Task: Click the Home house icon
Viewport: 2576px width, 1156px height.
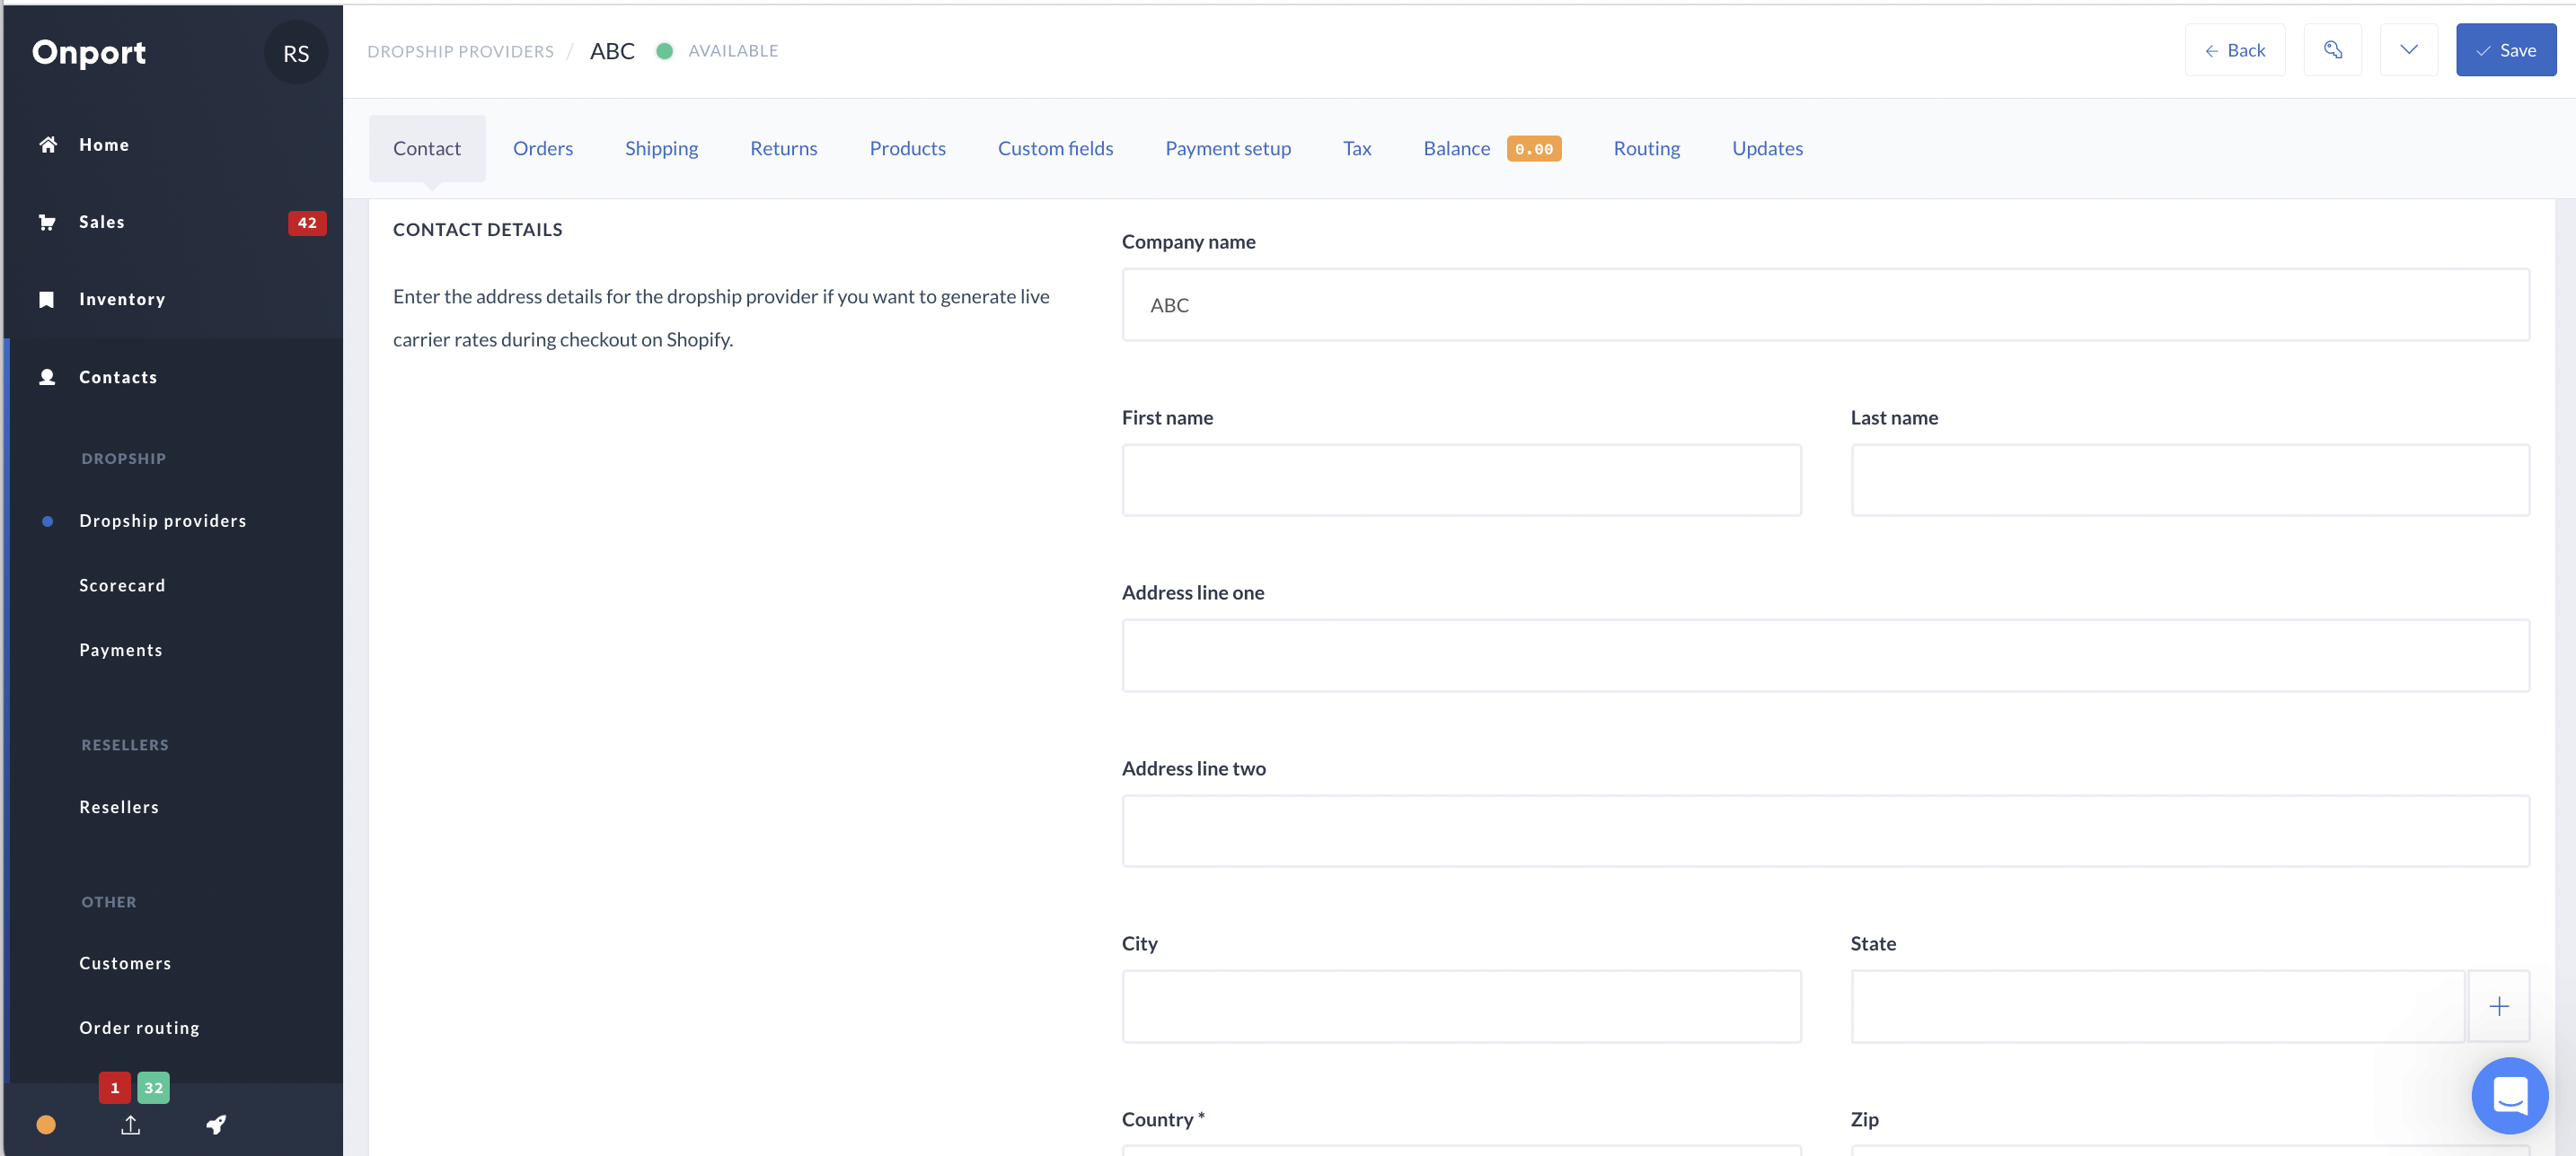Action: 47,144
